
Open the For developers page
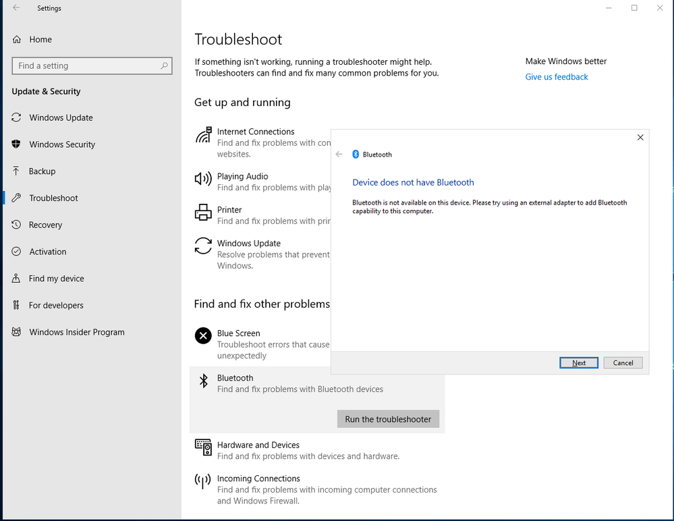[x=56, y=305]
